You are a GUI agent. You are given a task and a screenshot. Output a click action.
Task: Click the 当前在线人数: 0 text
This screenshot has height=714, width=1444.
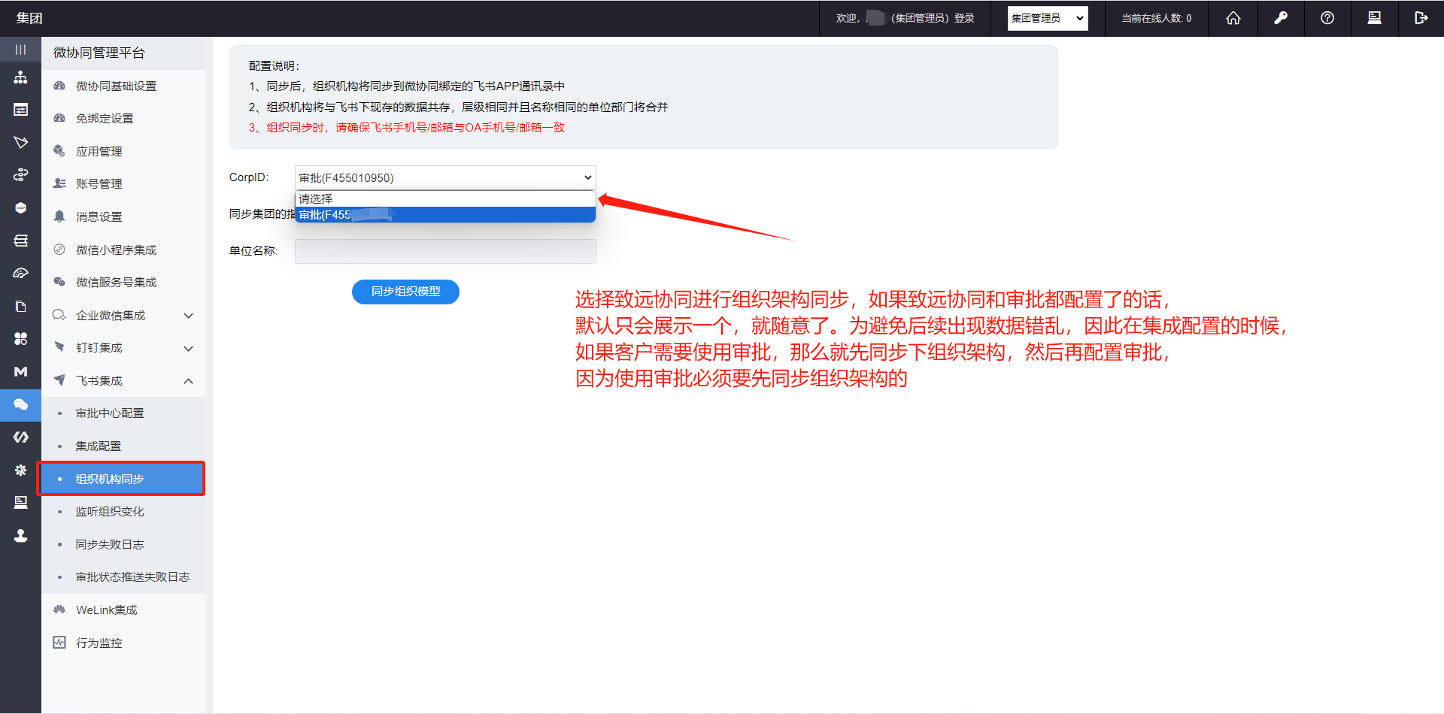[x=1157, y=18]
